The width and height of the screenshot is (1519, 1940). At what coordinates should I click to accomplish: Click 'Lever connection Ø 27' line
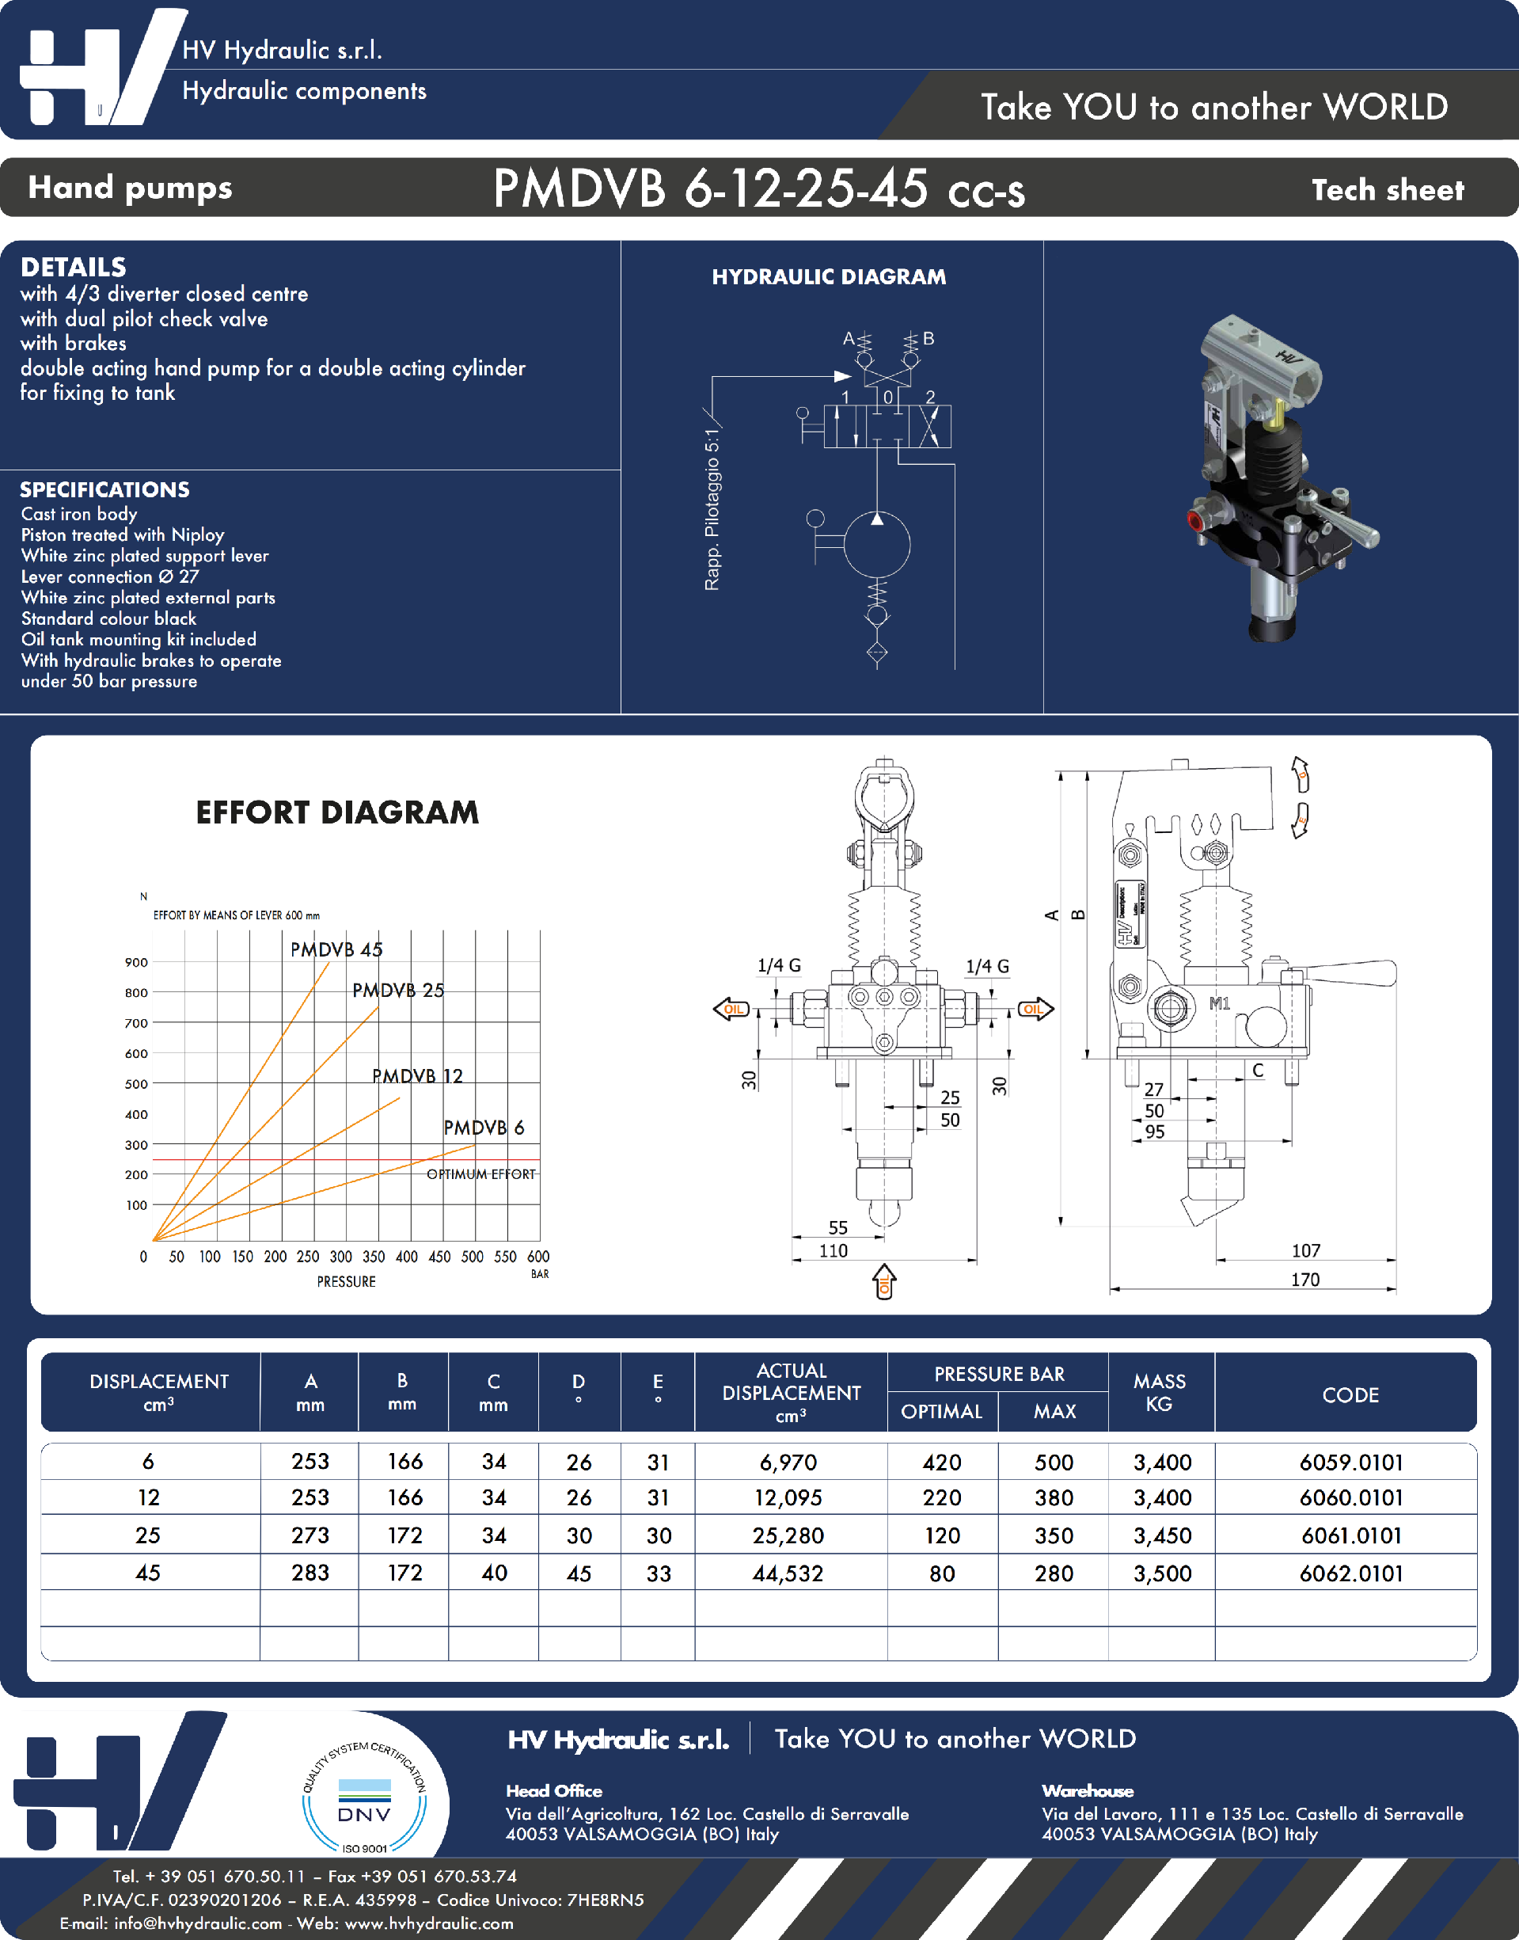(110, 576)
